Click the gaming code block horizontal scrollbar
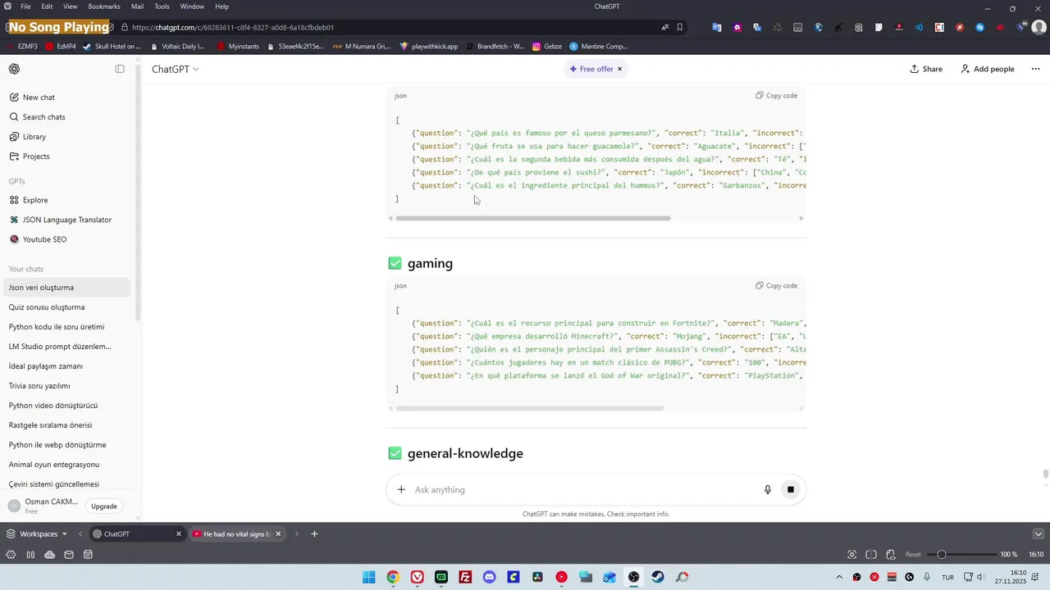Viewport: 1050px width, 590px height. (x=530, y=408)
